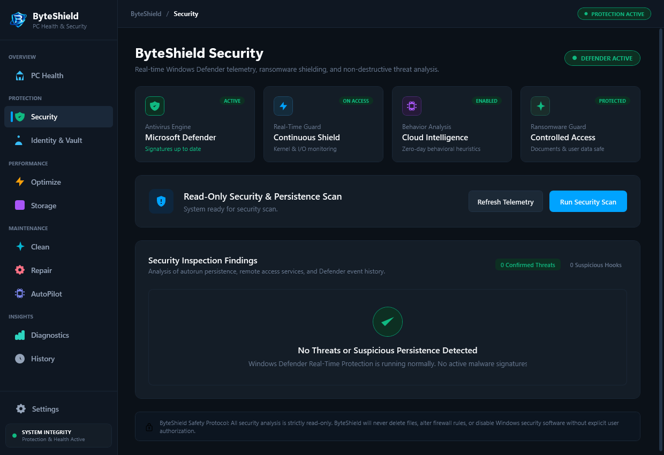Viewport: 664px width, 455px height.
Task: Click the PROTECTION ACTIVE status pill
Action: click(x=614, y=14)
